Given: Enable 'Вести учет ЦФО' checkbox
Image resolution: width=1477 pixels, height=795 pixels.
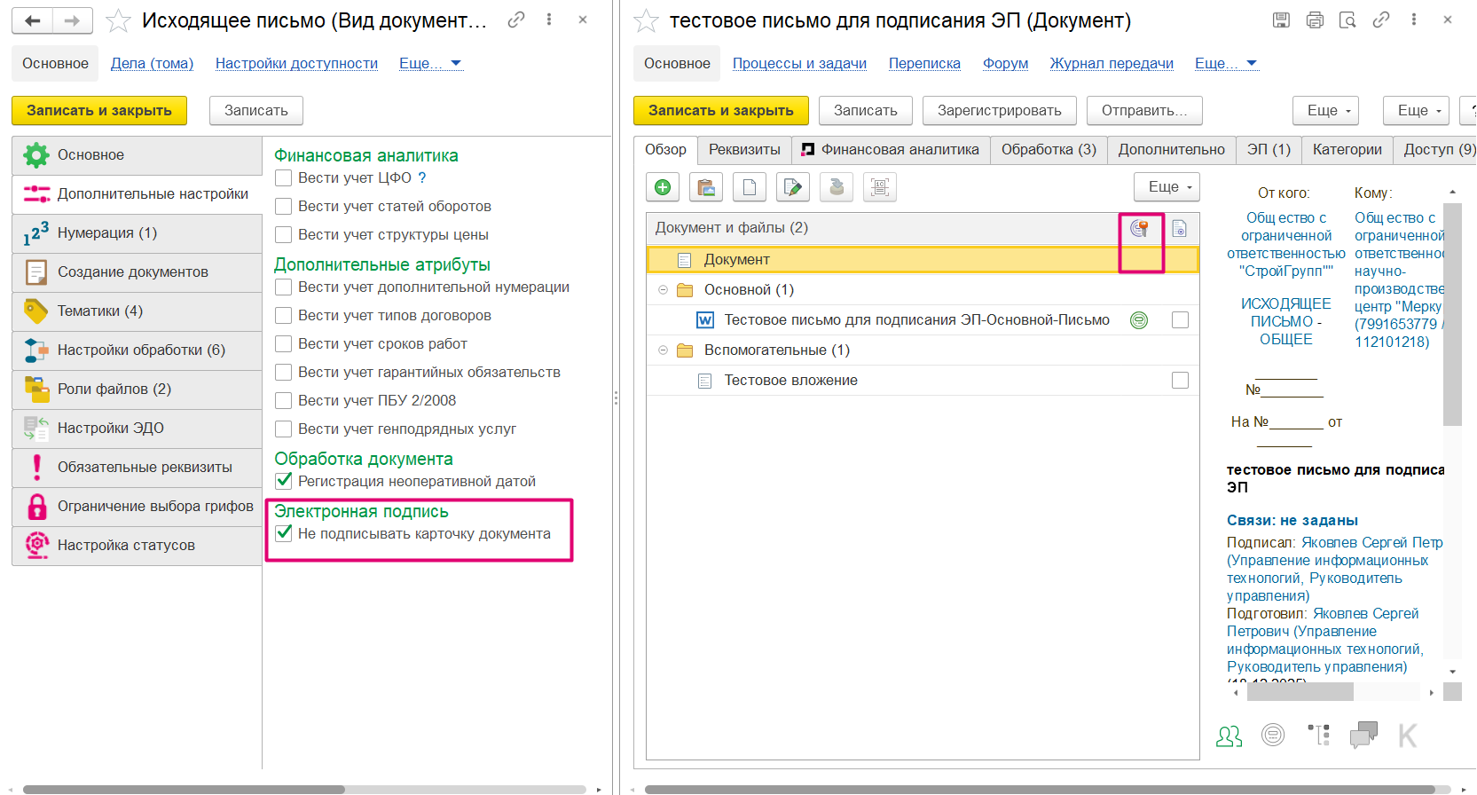Looking at the screenshot, I should coord(284,177).
